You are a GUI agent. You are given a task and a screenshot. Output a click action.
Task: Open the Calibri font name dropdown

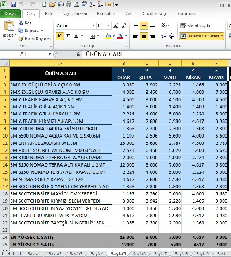point(93,25)
